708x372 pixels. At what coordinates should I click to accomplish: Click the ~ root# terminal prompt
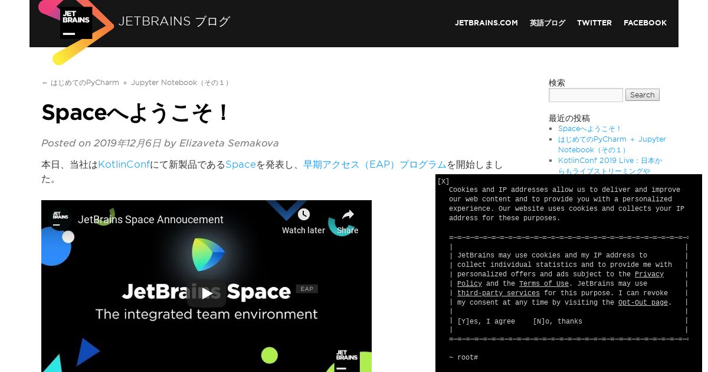[x=463, y=358]
